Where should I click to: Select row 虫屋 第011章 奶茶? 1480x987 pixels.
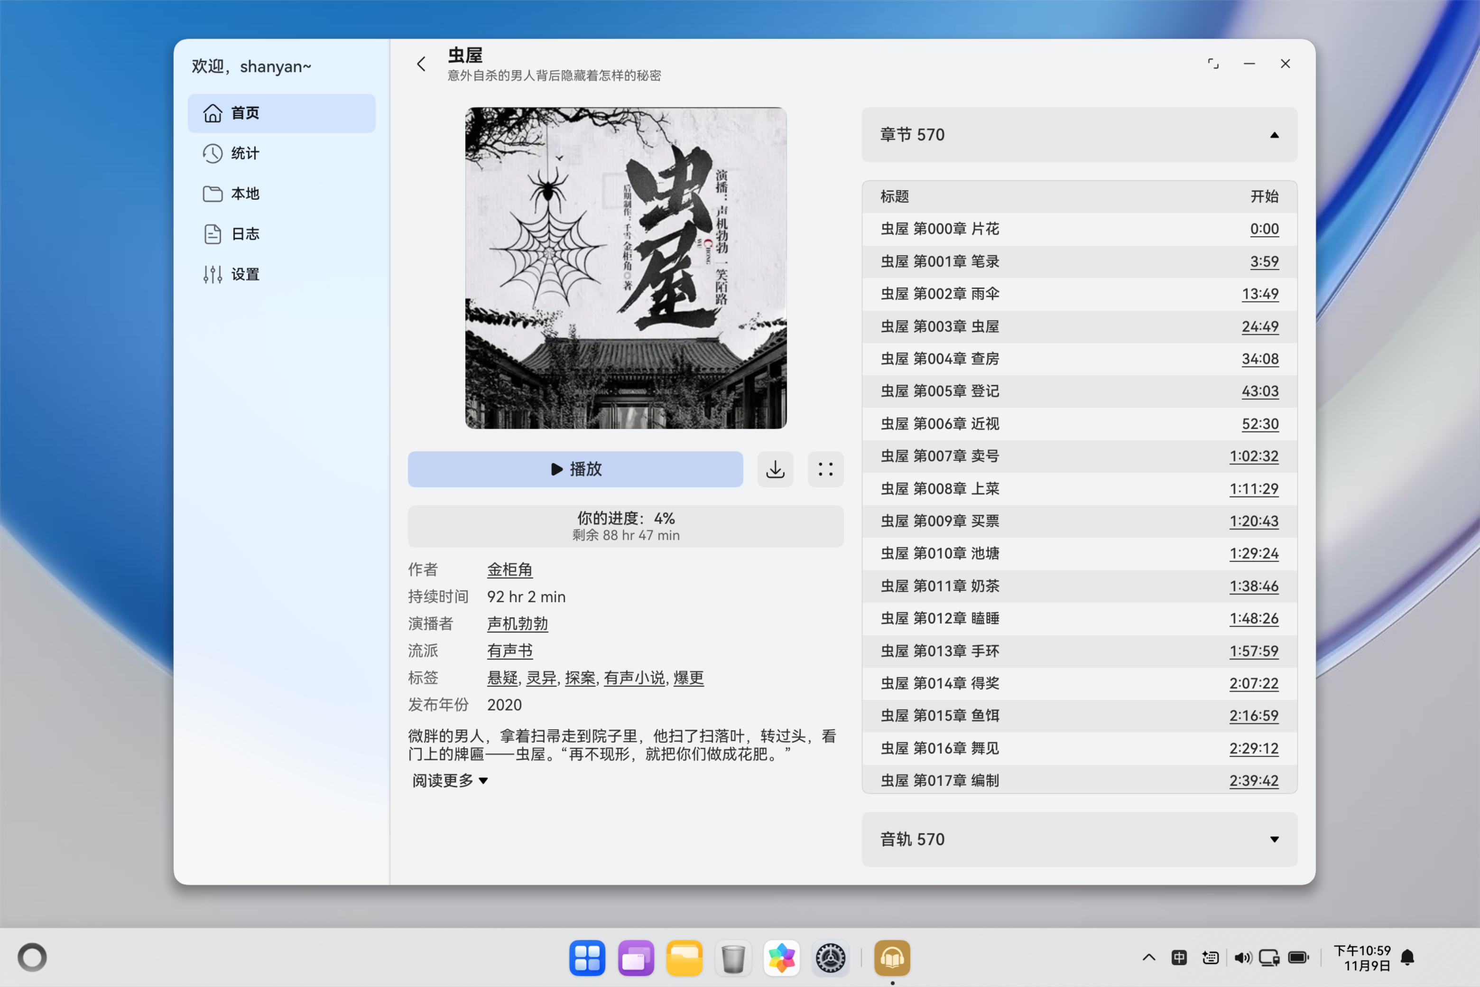[1079, 586]
